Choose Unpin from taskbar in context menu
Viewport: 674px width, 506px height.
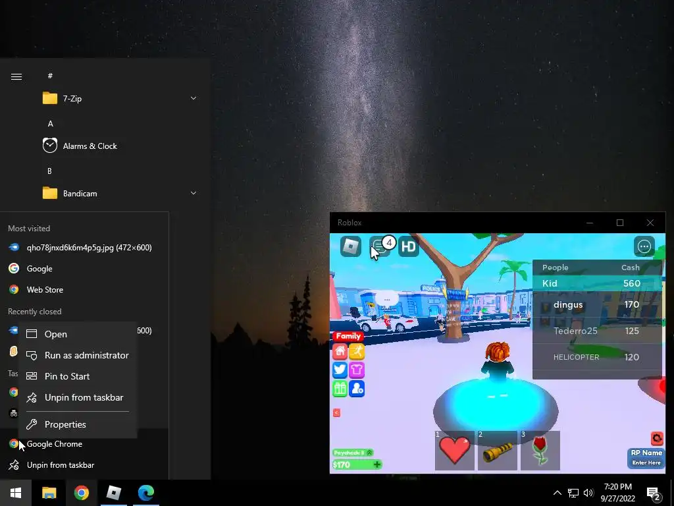coord(78,397)
